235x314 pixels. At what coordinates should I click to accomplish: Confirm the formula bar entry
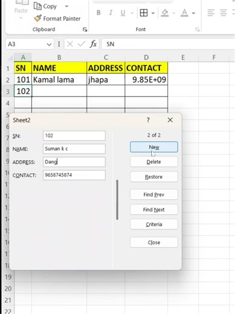click(82, 44)
